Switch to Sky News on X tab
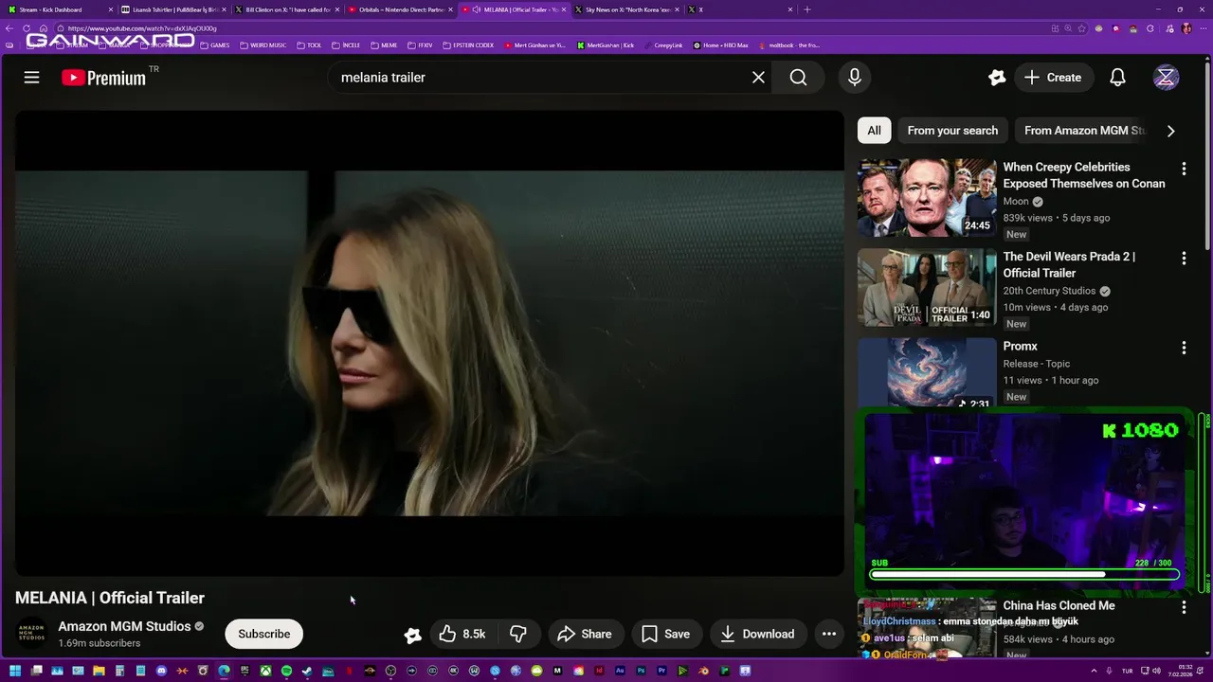This screenshot has height=682, width=1213. pyautogui.click(x=627, y=9)
